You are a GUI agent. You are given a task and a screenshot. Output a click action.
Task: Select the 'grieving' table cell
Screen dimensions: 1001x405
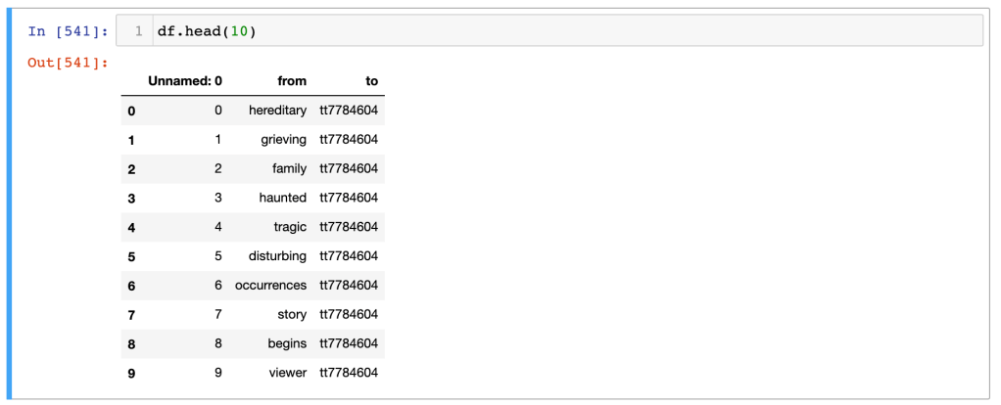pyautogui.click(x=283, y=140)
